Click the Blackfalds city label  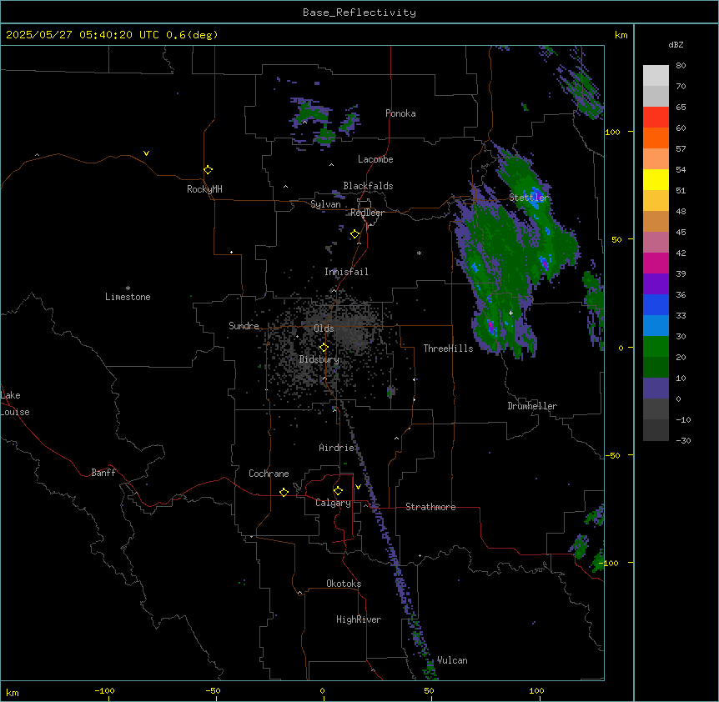pos(368,186)
